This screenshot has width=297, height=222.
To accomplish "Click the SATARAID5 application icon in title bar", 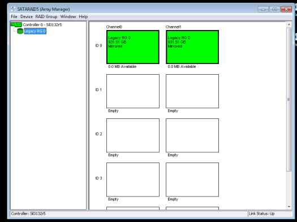I will (13, 9).
